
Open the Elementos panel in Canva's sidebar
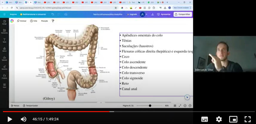4,32
